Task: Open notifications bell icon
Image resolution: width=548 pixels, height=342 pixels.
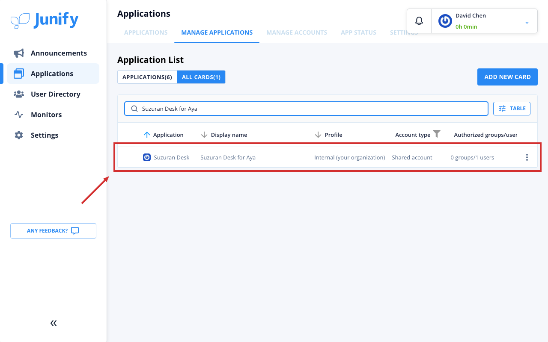Action: pyautogui.click(x=419, y=21)
